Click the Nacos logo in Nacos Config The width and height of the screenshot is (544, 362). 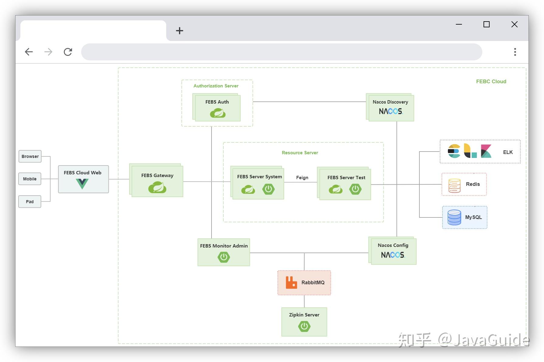click(393, 255)
